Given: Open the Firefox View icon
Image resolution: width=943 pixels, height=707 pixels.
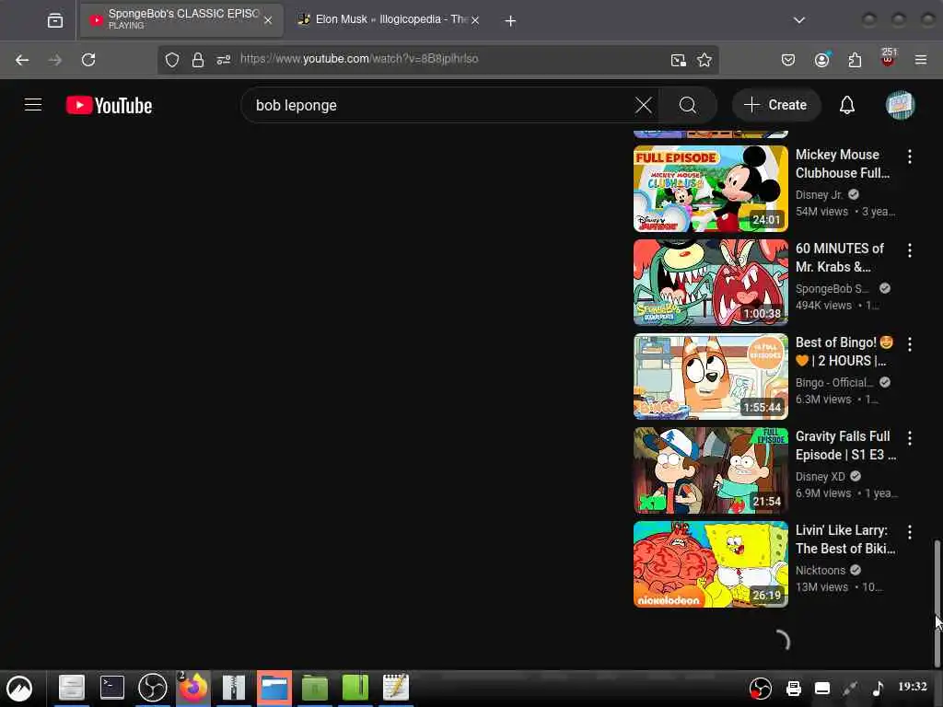Looking at the screenshot, I should [x=55, y=20].
